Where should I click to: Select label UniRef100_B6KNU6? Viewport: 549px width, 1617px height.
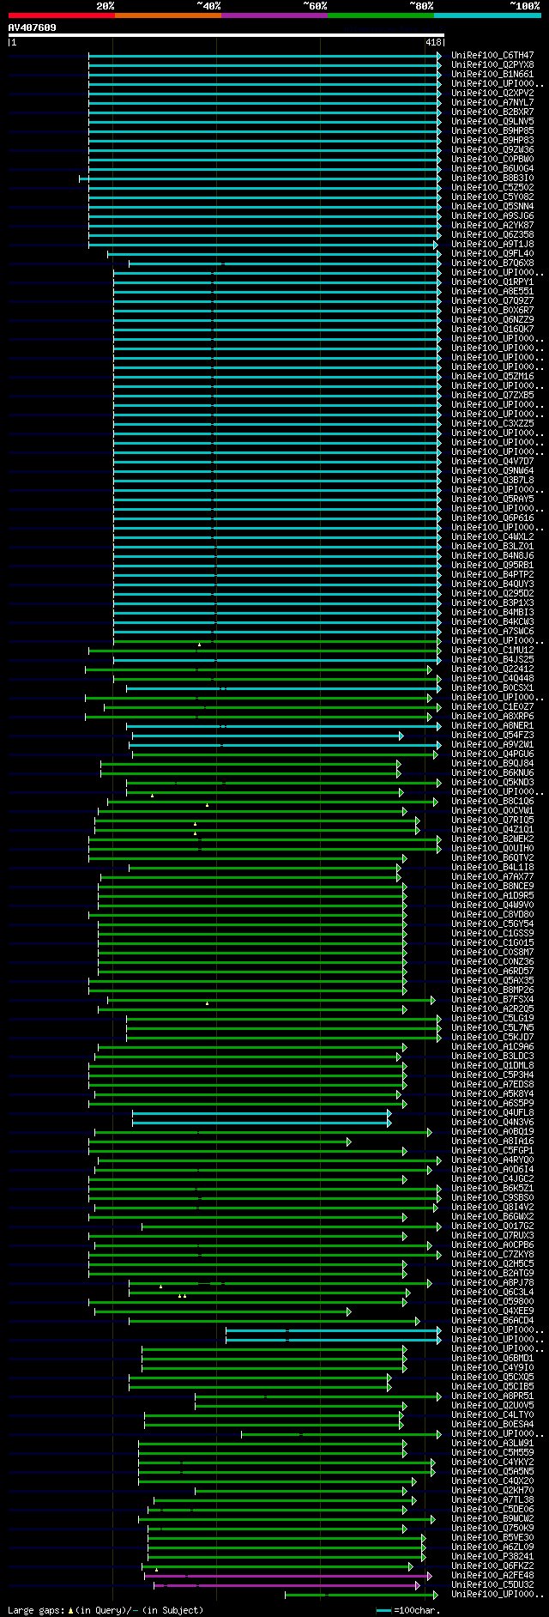click(x=492, y=772)
